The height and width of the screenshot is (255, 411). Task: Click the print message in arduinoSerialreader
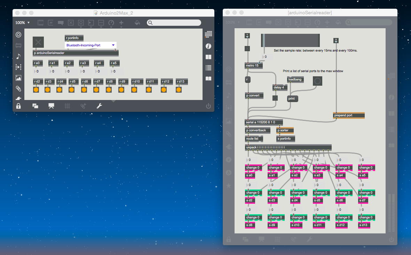[293, 99]
